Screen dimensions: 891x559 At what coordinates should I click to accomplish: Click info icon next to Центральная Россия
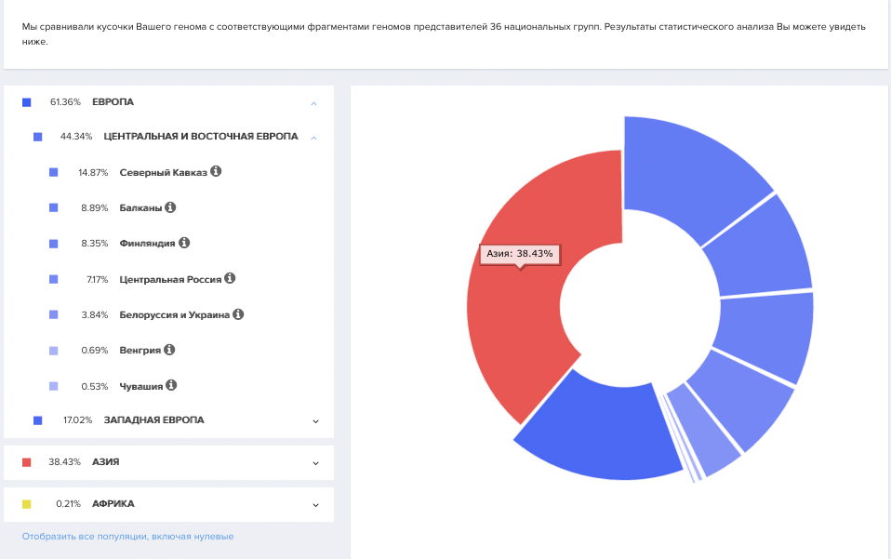pos(230,278)
